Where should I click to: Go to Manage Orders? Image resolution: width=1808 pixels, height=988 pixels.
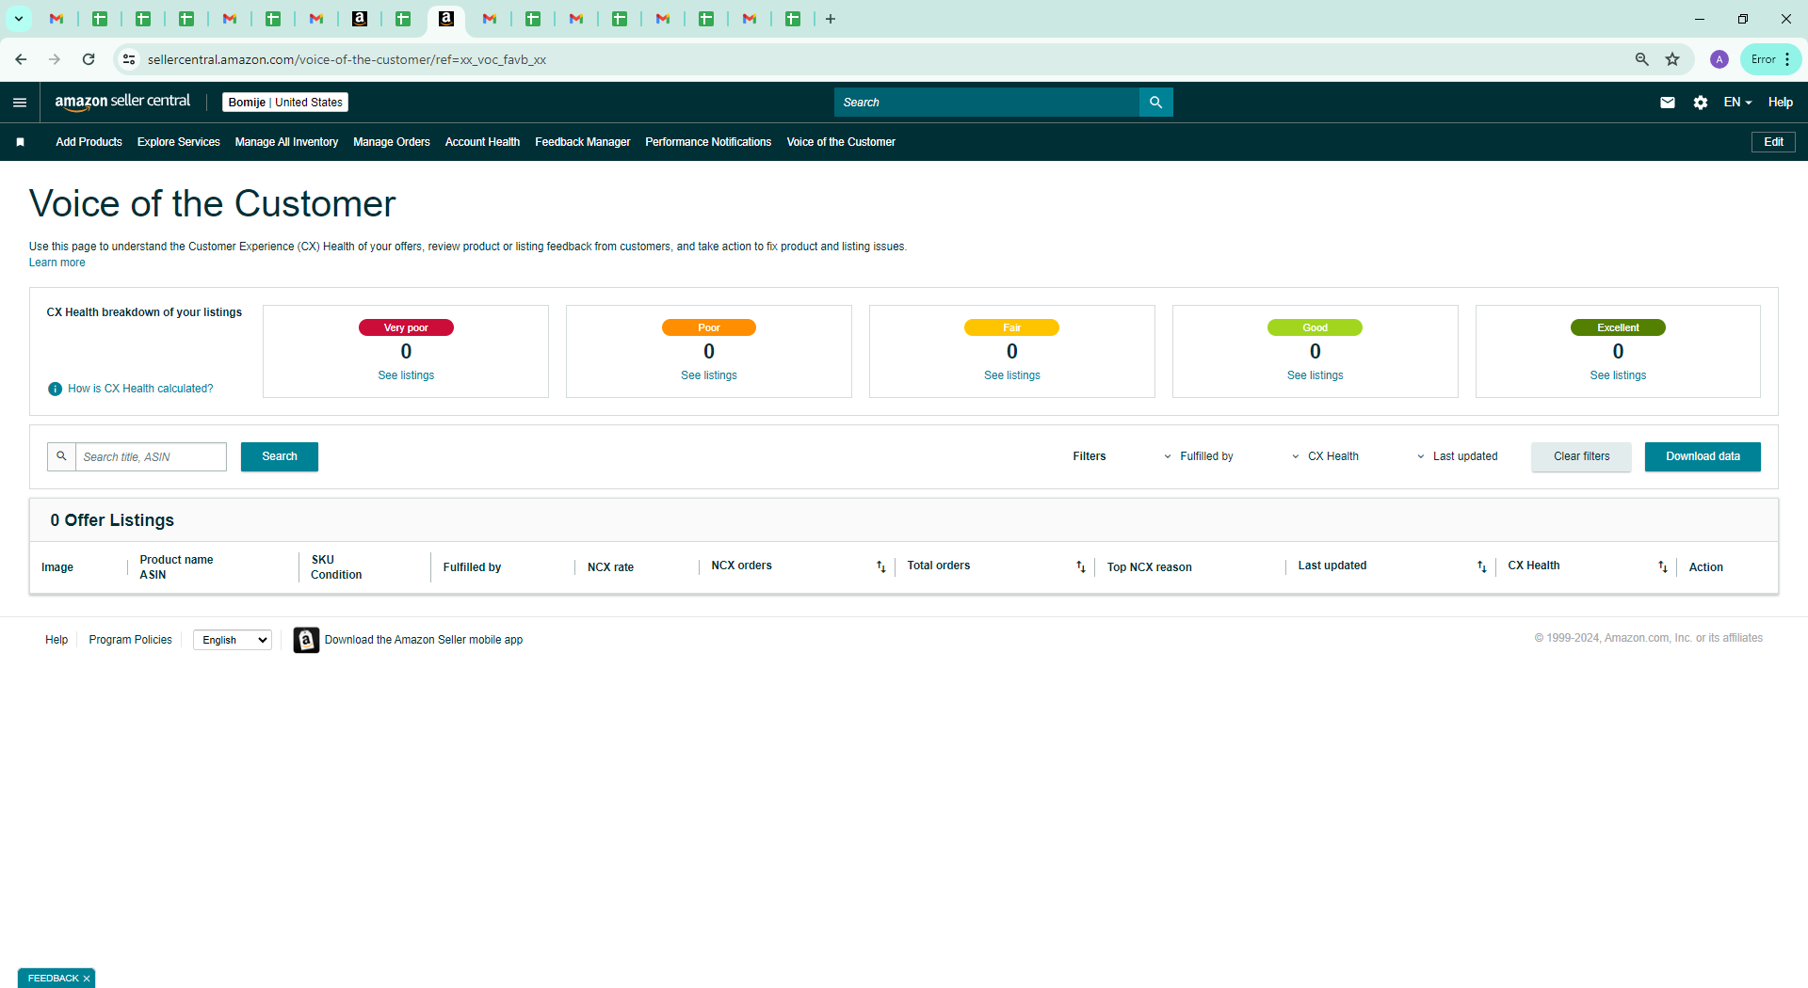(x=392, y=142)
